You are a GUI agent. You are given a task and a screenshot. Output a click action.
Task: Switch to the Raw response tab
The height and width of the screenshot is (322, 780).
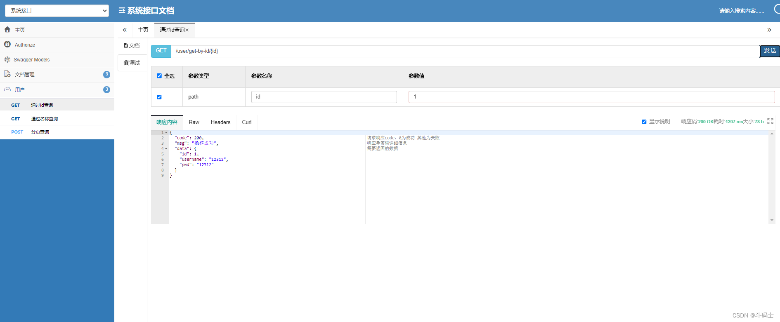[194, 122]
